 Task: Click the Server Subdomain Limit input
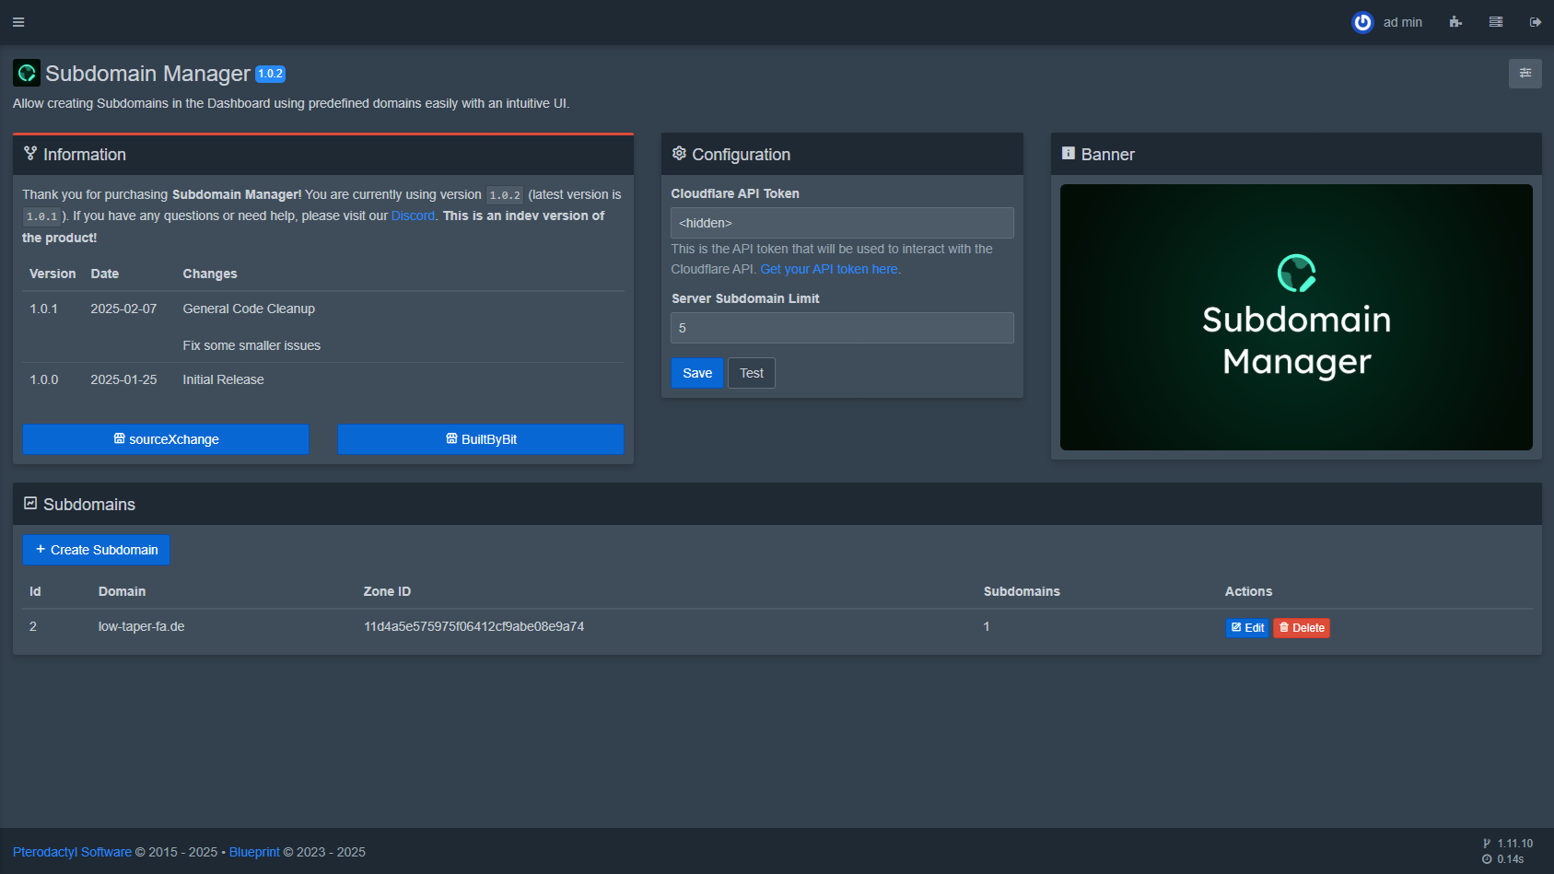pyautogui.click(x=841, y=328)
